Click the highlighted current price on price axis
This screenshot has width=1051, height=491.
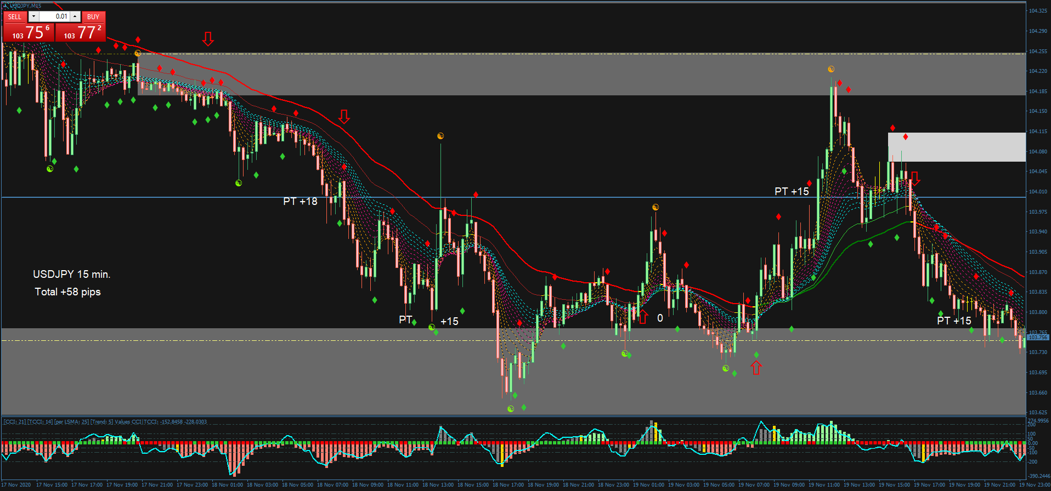tap(1037, 338)
